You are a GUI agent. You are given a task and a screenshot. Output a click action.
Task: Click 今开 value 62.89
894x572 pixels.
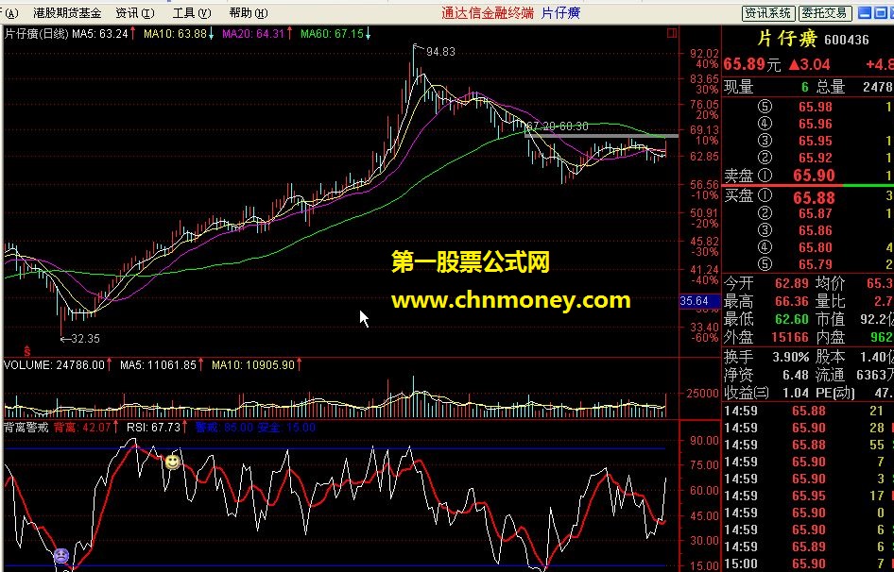coord(792,283)
